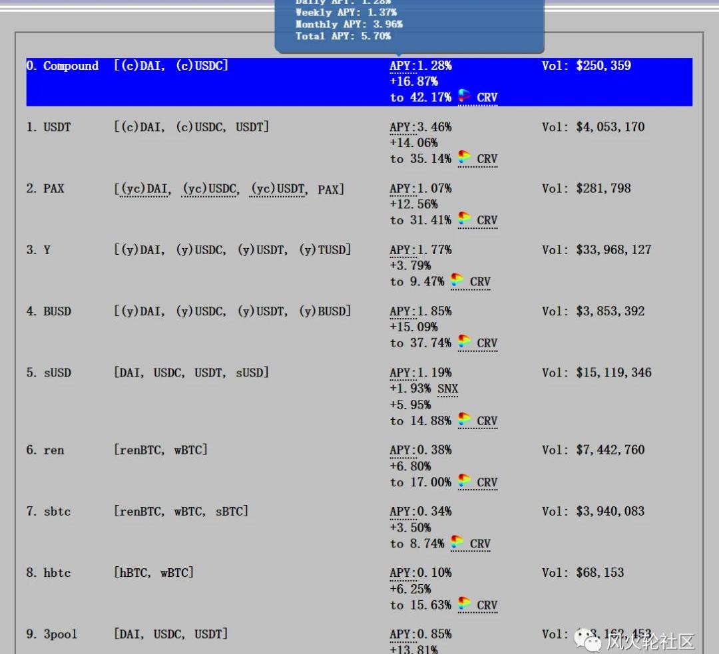Click the CRV rainbow icon in the PAX row
The height and width of the screenshot is (654, 719).
pyautogui.click(x=464, y=219)
